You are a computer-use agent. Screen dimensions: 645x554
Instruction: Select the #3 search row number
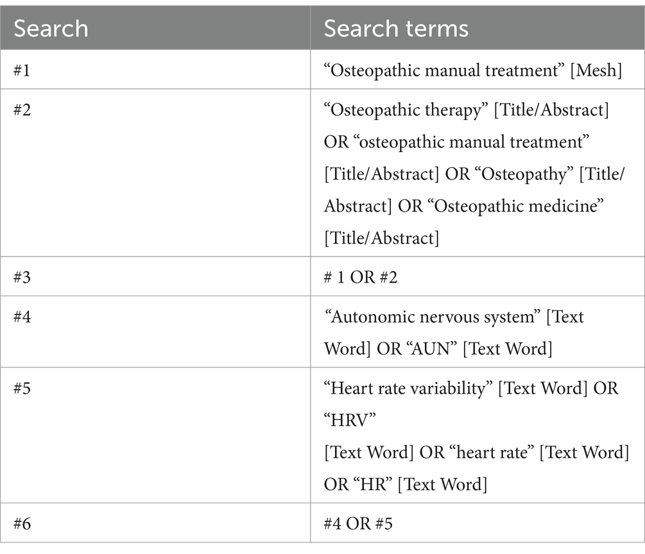coord(22,278)
